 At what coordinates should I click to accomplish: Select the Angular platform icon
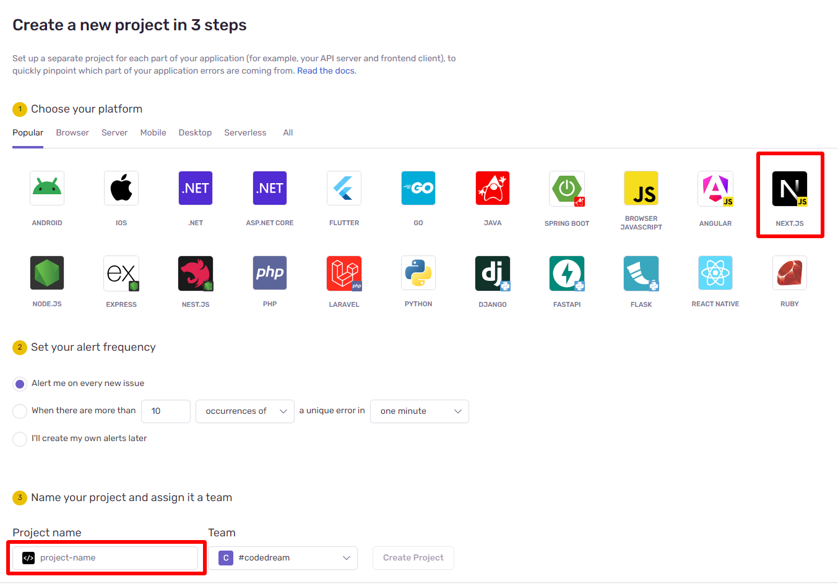click(x=715, y=188)
